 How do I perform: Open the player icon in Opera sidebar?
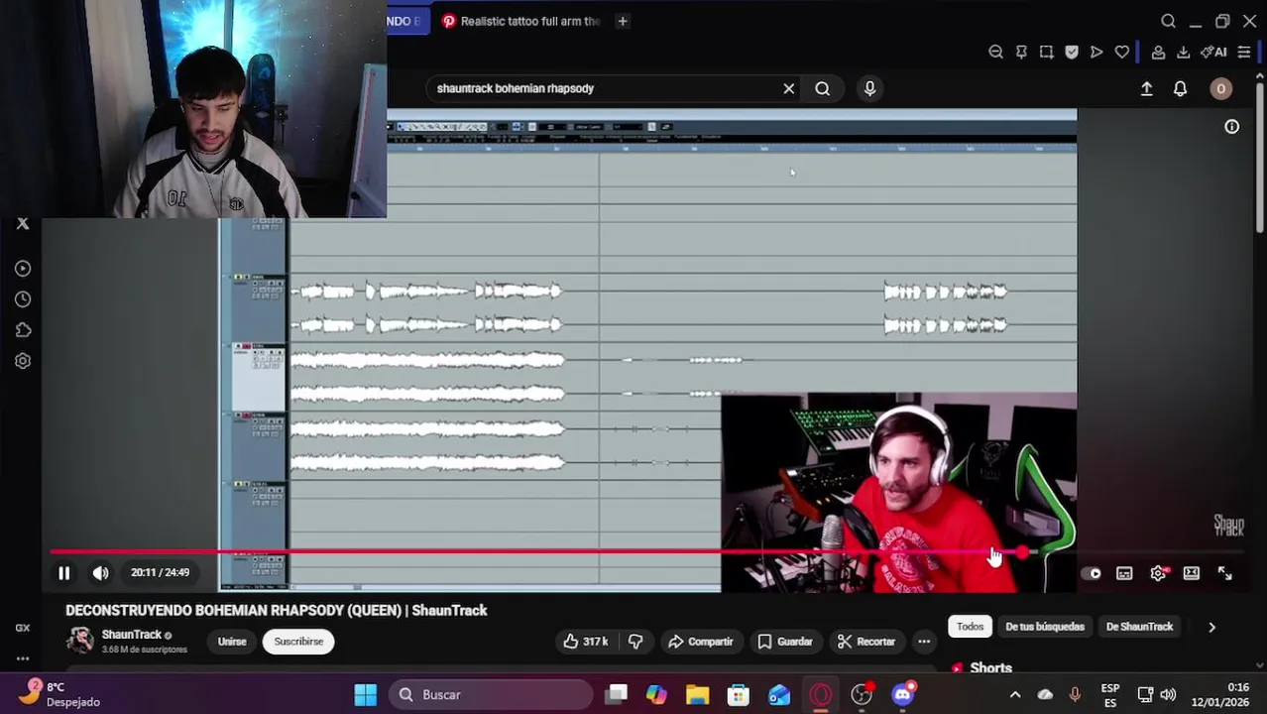[23, 268]
